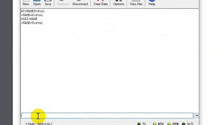Click the TX status indicator
Screen dimensions: 222x125
[142, 124]
